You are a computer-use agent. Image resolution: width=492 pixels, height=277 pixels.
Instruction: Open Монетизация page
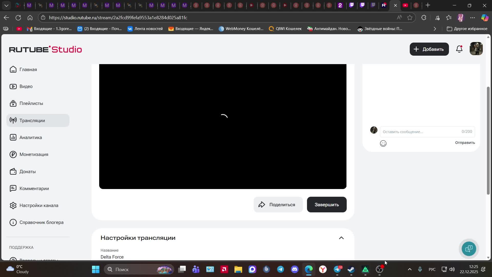coord(38,154)
